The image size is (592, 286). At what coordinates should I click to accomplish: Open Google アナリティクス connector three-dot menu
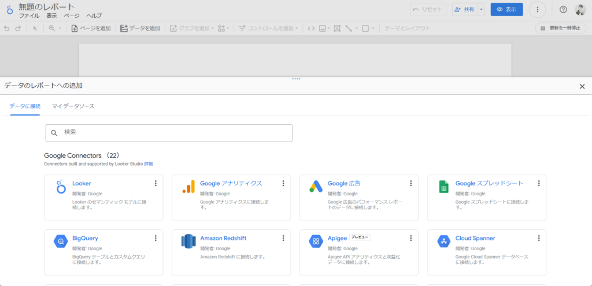pyautogui.click(x=283, y=183)
